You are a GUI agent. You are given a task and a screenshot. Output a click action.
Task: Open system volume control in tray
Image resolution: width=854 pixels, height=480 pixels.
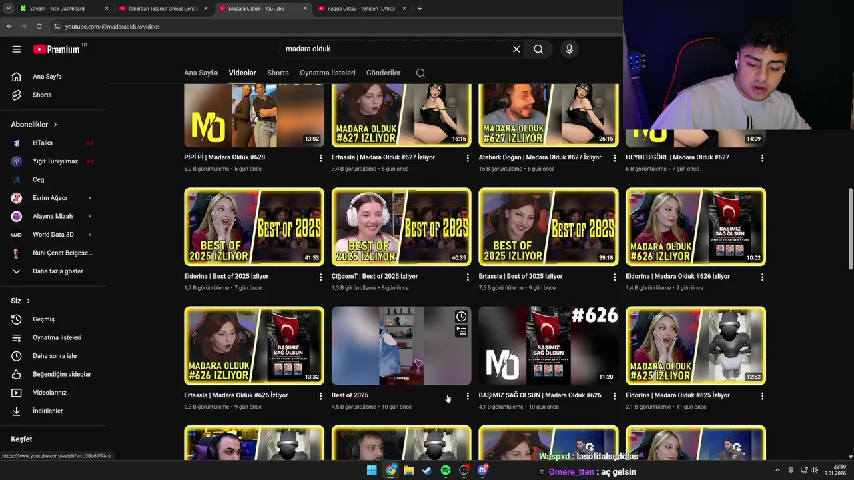815,470
